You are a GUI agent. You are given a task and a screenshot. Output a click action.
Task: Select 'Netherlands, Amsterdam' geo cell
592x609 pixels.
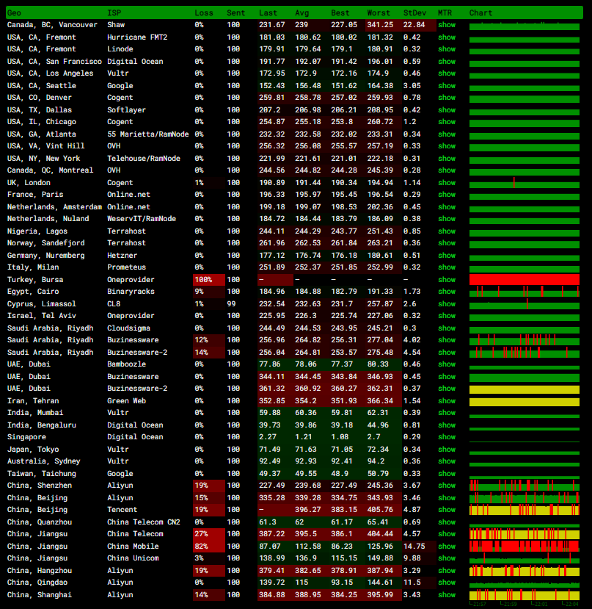point(54,207)
